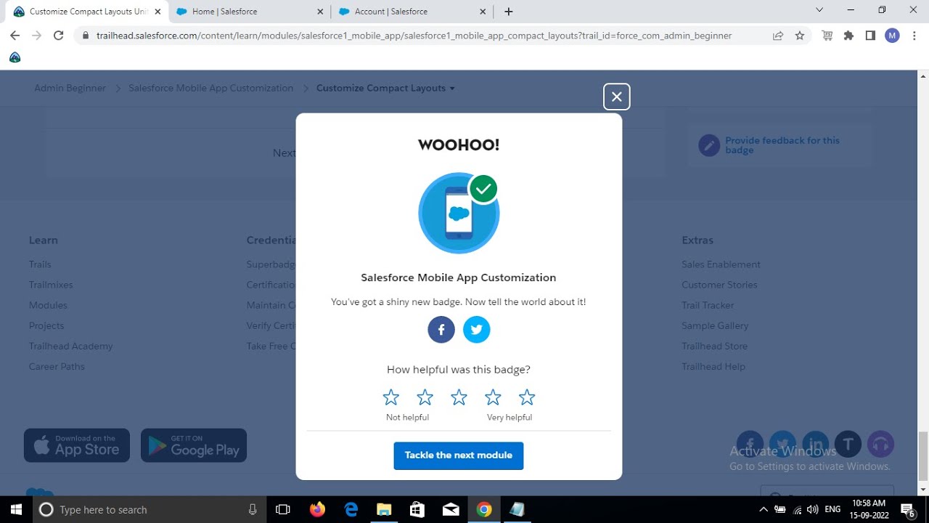Go forward in browser
929x523 pixels.
[37, 36]
